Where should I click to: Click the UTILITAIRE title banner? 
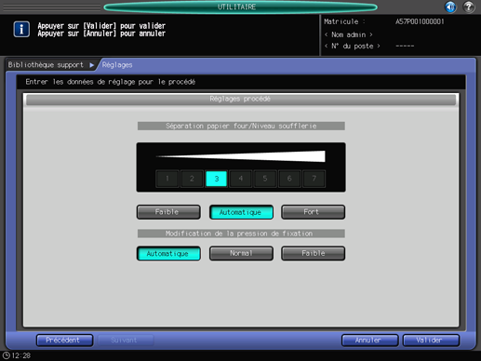(240, 7)
